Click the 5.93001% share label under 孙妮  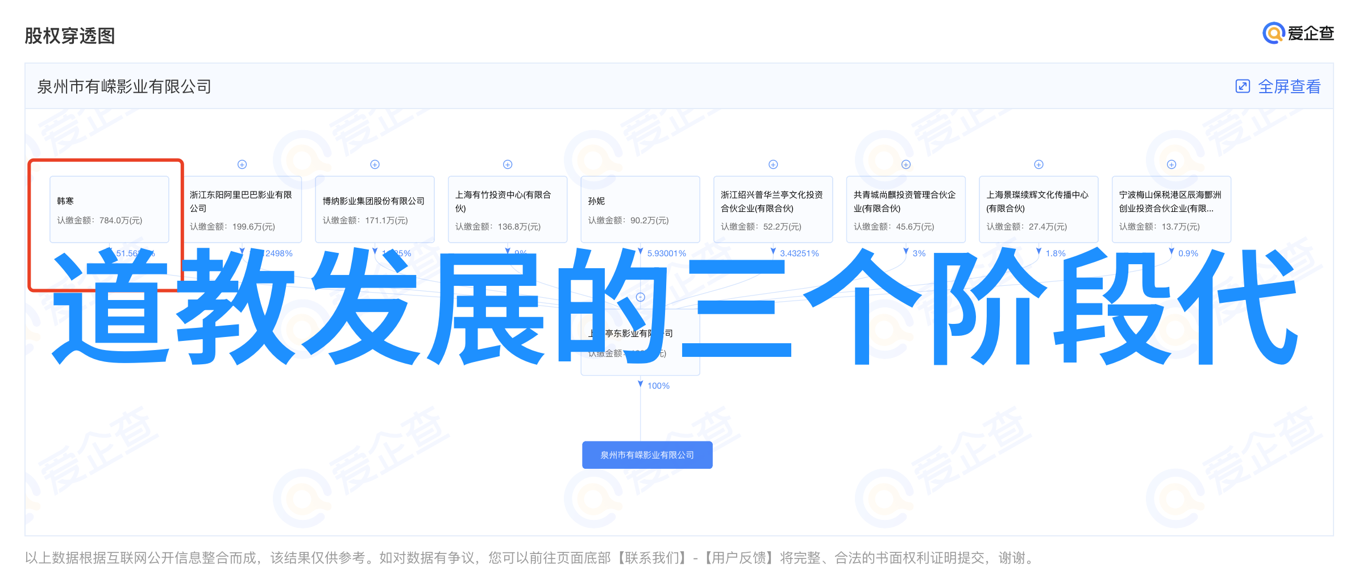[x=666, y=253]
